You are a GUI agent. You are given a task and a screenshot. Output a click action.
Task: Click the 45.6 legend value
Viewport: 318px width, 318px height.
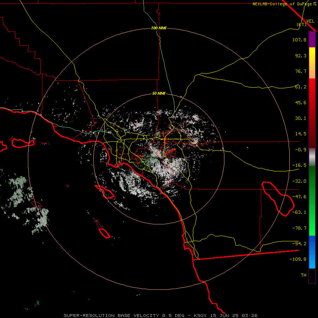301,102
